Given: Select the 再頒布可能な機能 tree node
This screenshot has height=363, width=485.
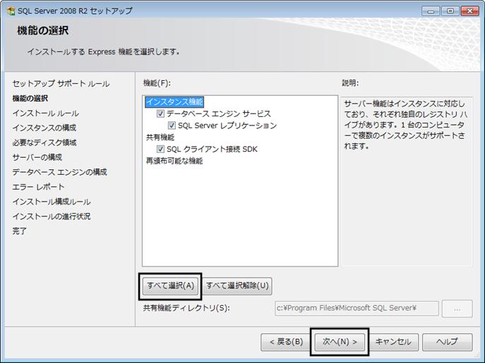Looking at the screenshot, I should click(x=174, y=161).
